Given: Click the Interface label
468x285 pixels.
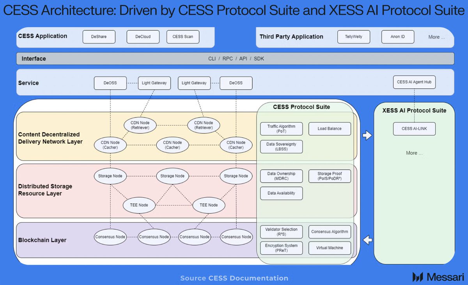Looking at the screenshot, I should click(x=34, y=59).
